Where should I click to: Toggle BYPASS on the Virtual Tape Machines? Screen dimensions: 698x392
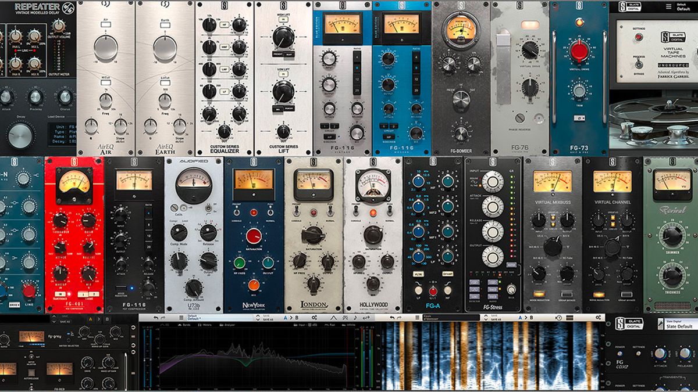(639, 65)
